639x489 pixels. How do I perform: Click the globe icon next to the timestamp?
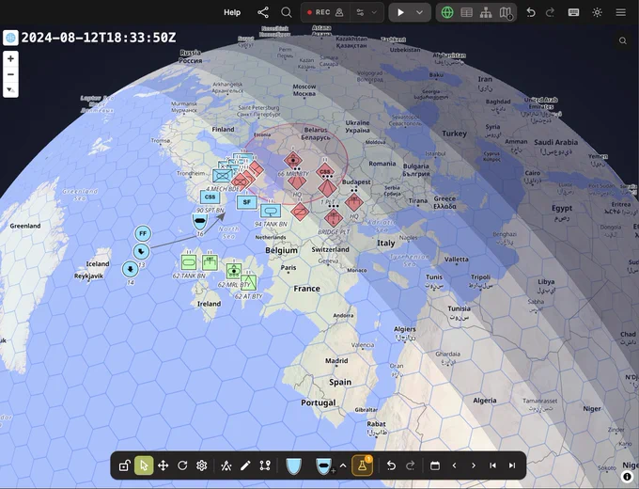[x=10, y=38]
